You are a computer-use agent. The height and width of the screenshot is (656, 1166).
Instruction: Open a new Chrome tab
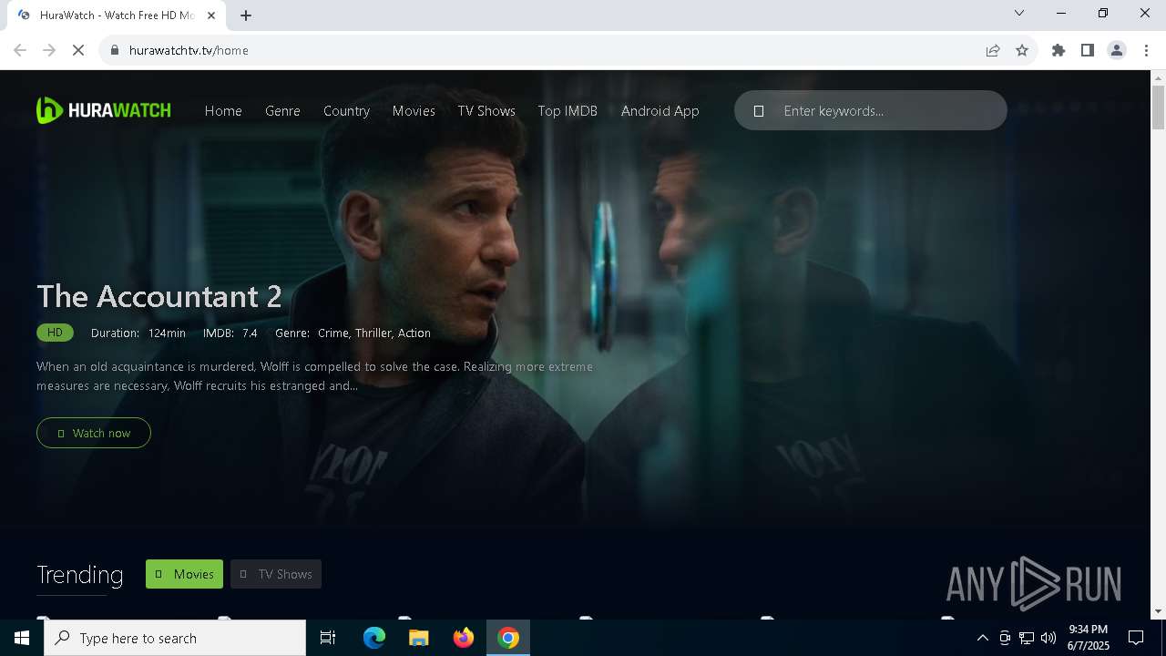[246, 15]
